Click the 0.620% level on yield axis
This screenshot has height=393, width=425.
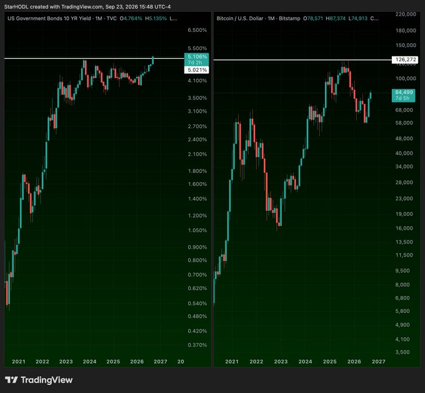tap(197, 288)
